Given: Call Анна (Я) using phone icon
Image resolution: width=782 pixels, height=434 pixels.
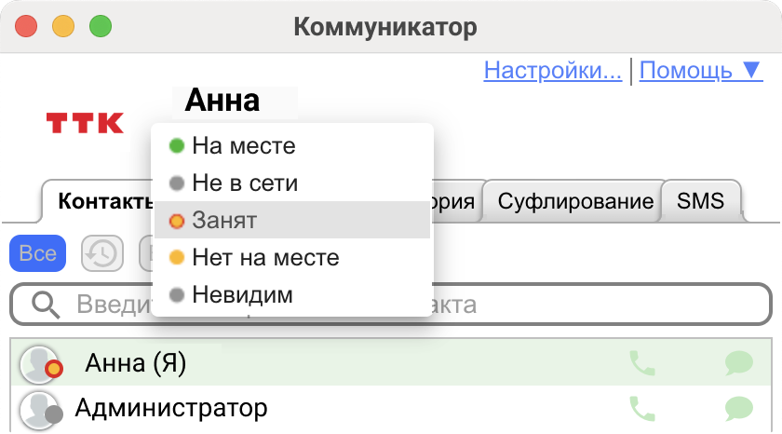Looking at the screenshot, I should pos(642,363).
